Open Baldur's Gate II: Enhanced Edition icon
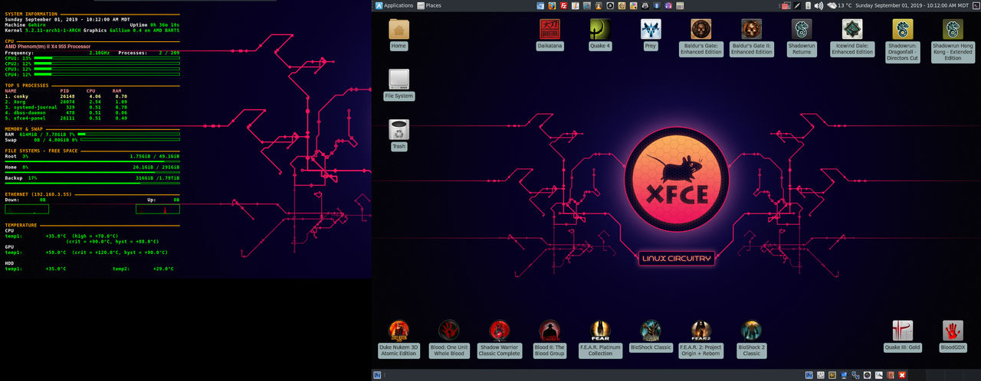This screenshot has height=381, width=981. pyautogui.click(x=752, y=37)
